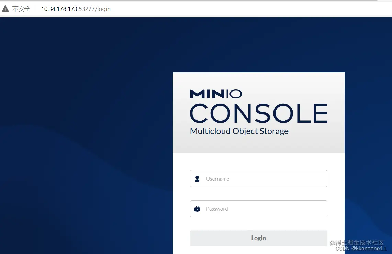This screenshot has width=392, height=254.
Task: Click the not-secure warning triangle icon
Action: 5,9
